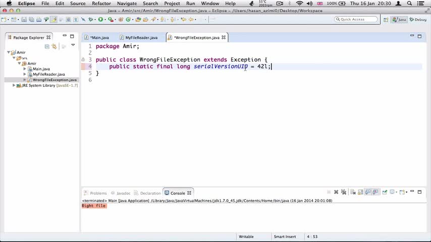This screenshot has height=242, width=431.
Task: Open the Run button dropdown arrow
Action: [x=105, y=20]
